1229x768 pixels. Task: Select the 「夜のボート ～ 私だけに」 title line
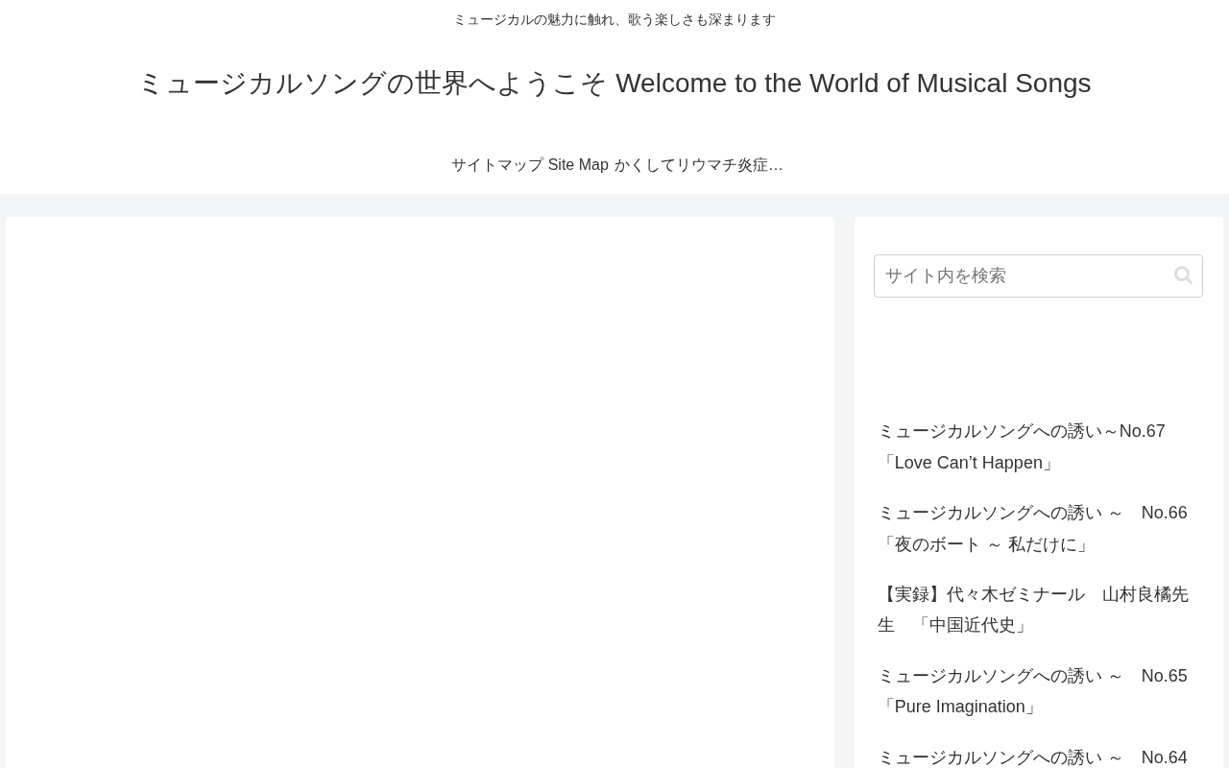click(x=986, y=544)
